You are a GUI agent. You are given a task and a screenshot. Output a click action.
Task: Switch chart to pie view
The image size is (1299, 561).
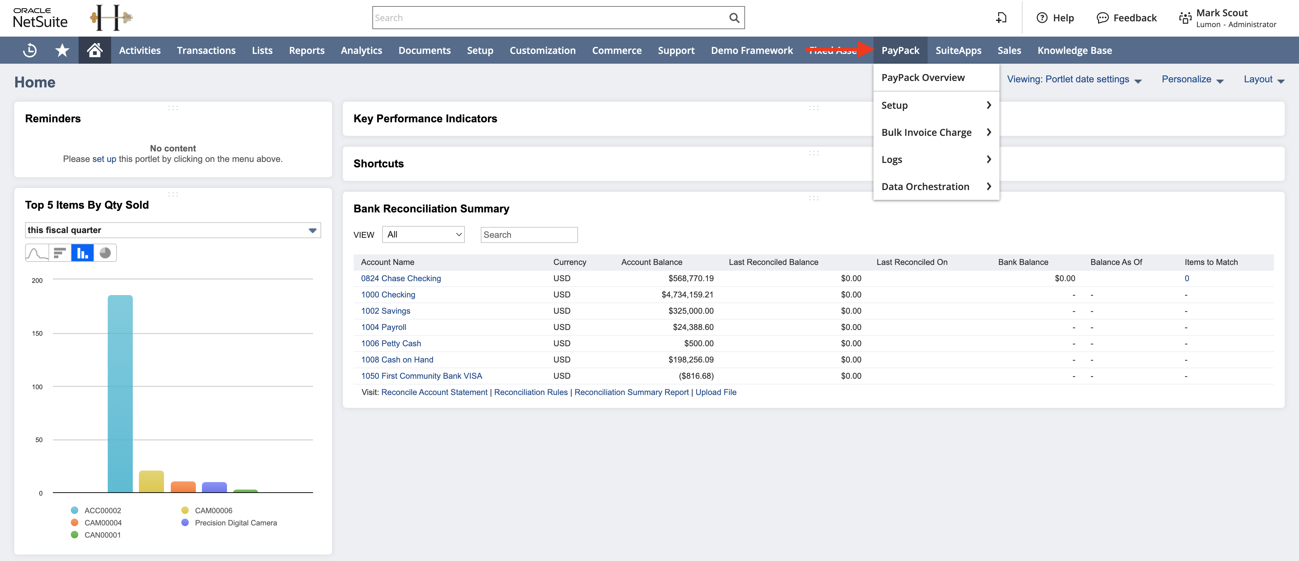(x=105, y=252)
